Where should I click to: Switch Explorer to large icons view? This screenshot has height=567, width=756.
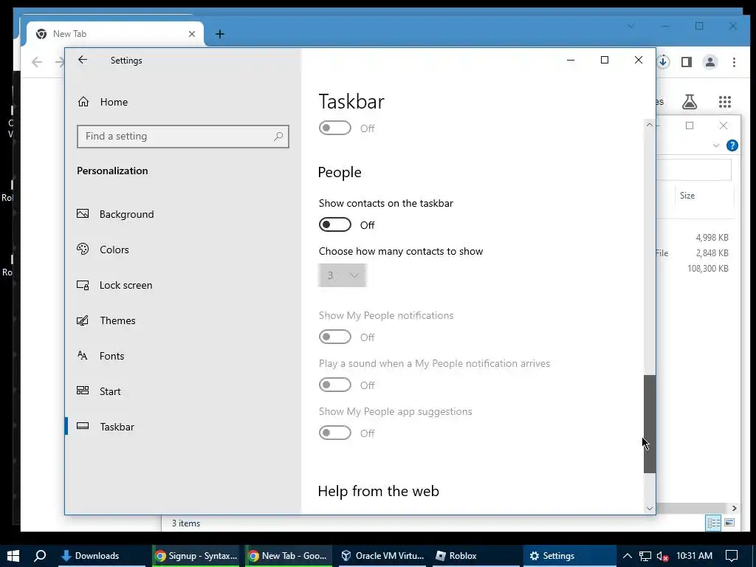click(x=729, y=523)
